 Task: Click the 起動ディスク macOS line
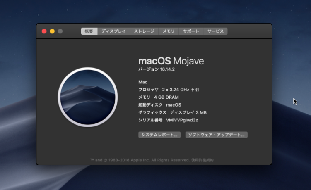coord(160,105)
